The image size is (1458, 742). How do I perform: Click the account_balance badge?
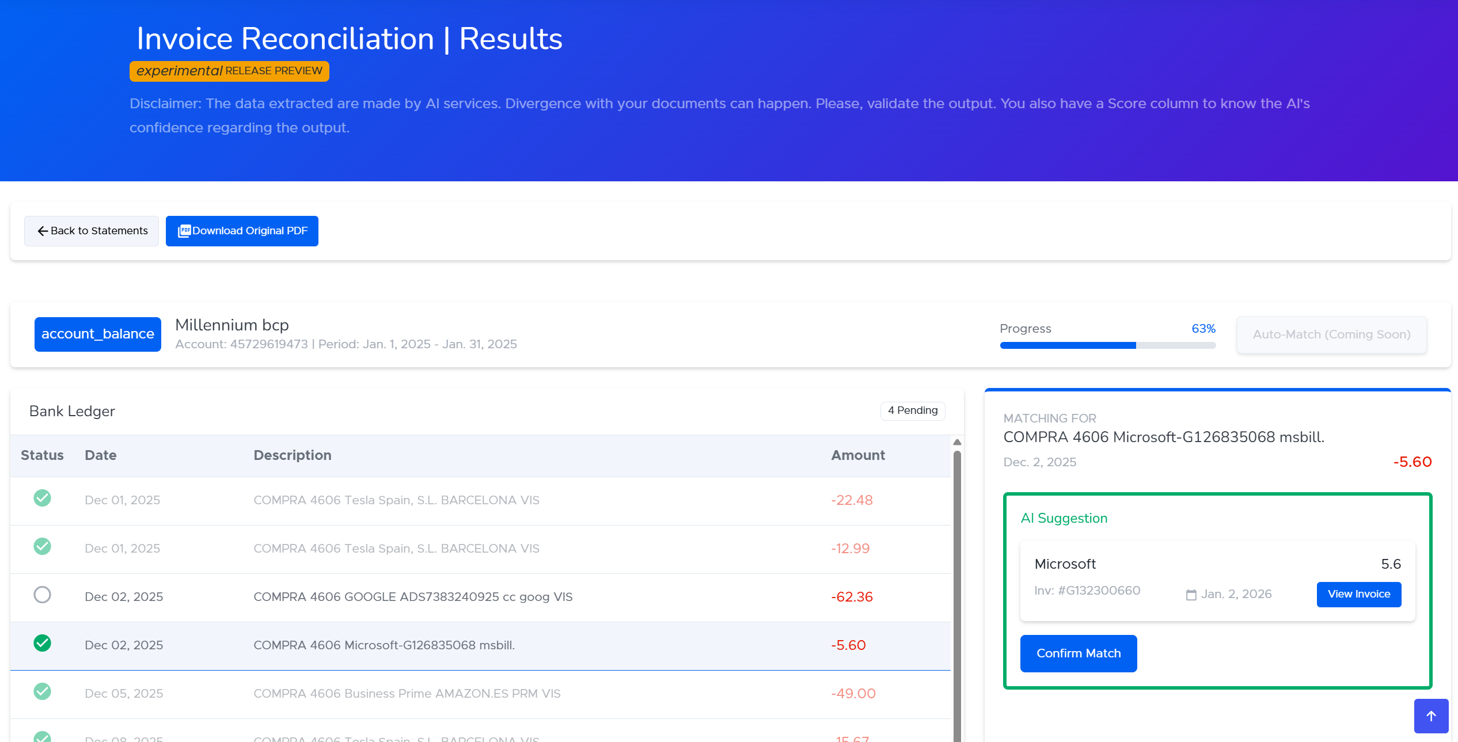click(x=97, y=334)
